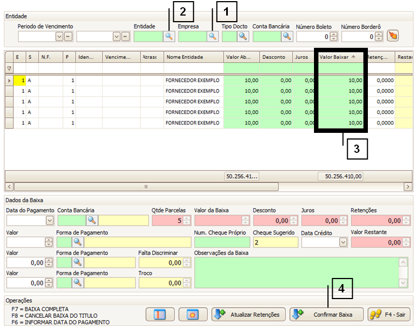
Task: Click the Nome Entidade column header
Action: 193,57
